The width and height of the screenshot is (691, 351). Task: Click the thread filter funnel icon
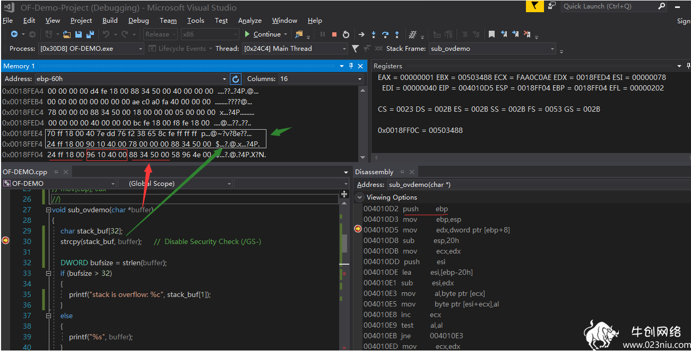[355, 49]
